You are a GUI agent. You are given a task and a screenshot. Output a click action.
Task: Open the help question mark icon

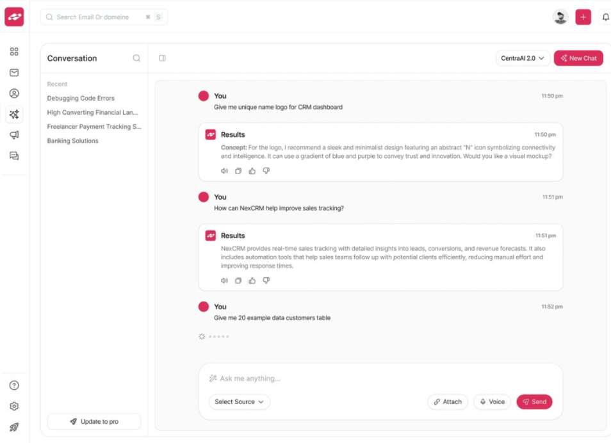(x=14, y=385)
